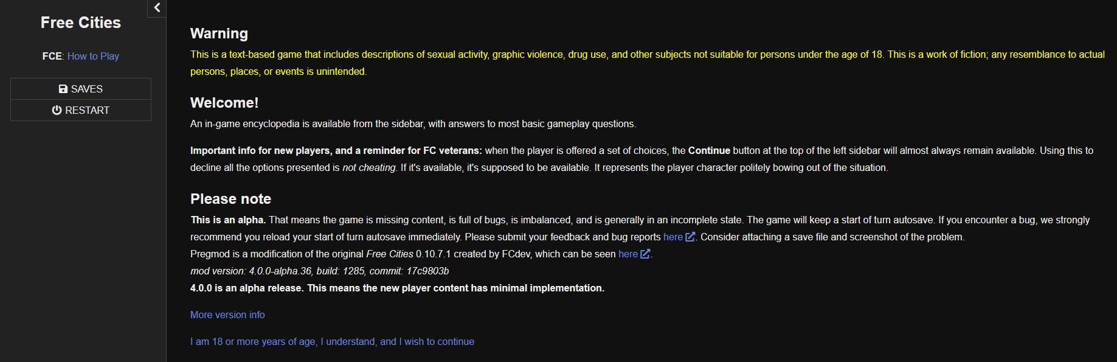
Task: Click the power icon beside RESTART
Action: point(57,110)
